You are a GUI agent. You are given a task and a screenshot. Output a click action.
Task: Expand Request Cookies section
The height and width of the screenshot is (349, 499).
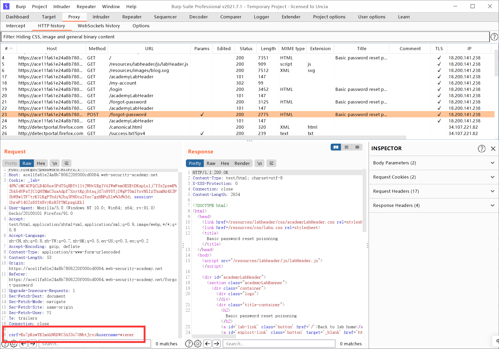434,177
